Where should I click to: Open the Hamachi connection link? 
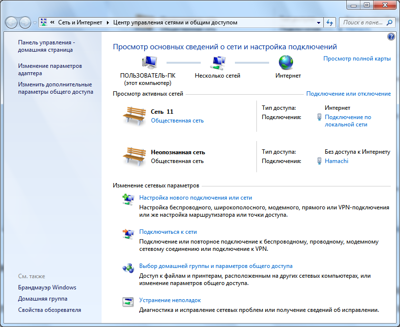coord(336,161)
